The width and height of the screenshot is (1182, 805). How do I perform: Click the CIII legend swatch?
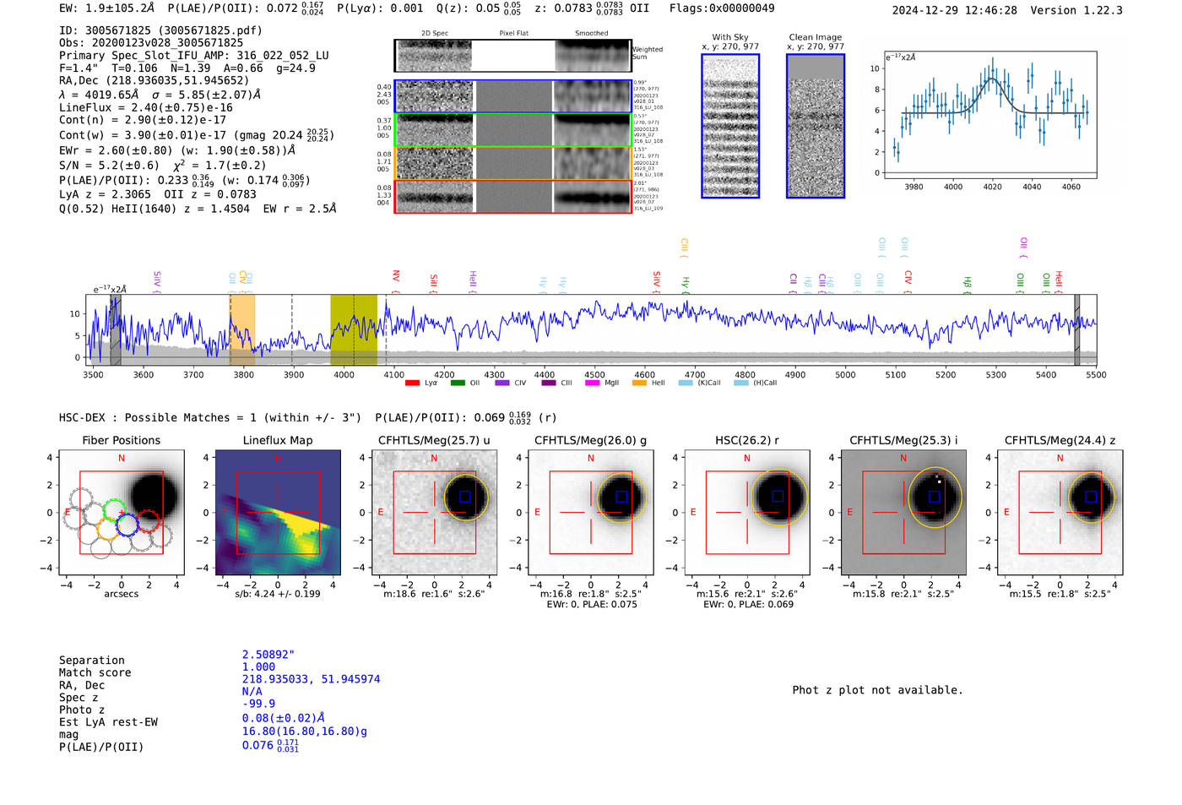(x=549, y=383)
